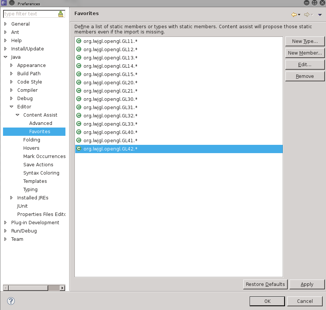Viewport: 326px width, 310px height.
Task: Click class icon next to GL42 entry
Action: 79,149
